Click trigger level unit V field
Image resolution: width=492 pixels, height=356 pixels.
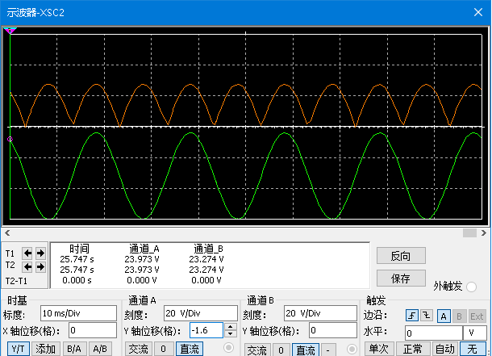[x=475, y=333]
